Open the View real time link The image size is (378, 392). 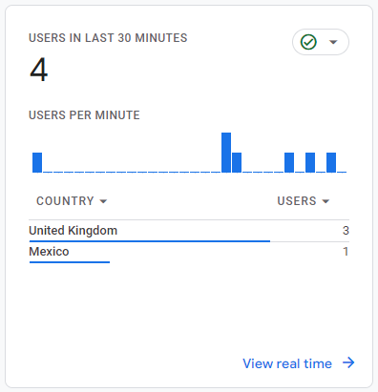287,363
